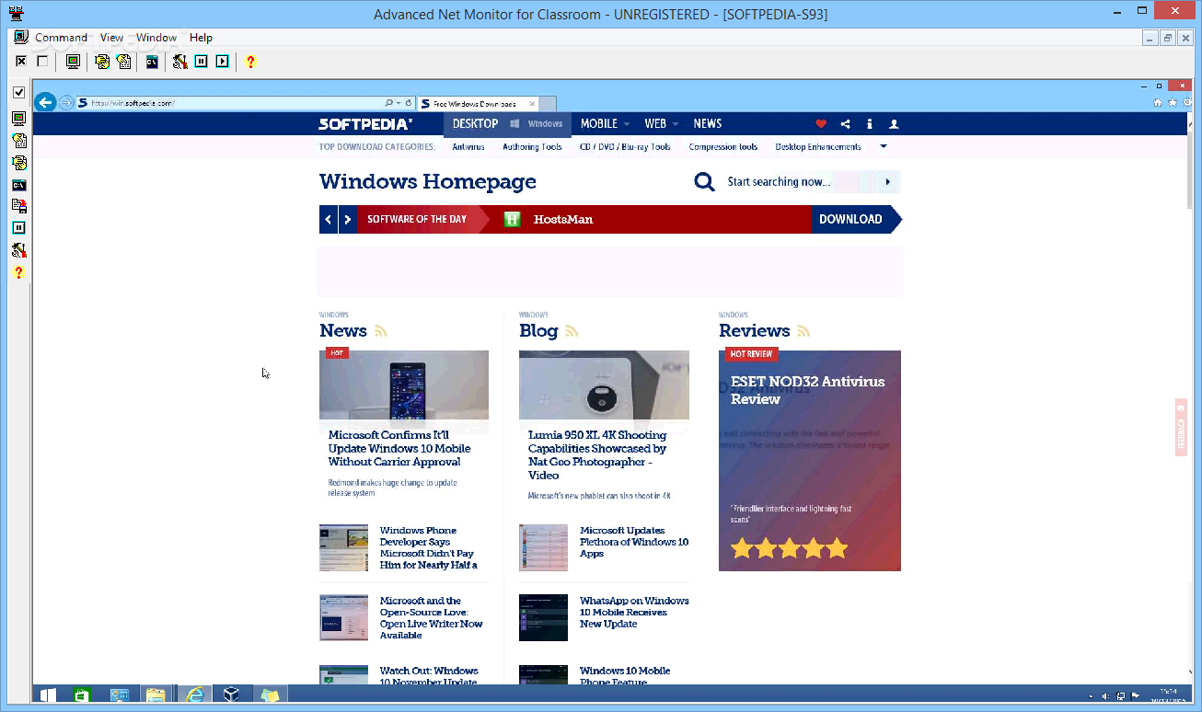Click the C:\ command prompt icon in the left sidebar
This screenshot has width=1202, height=712.
coord(18,185)
